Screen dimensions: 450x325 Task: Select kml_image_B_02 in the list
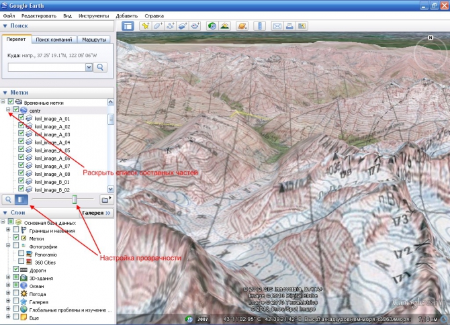pos(52,190)
